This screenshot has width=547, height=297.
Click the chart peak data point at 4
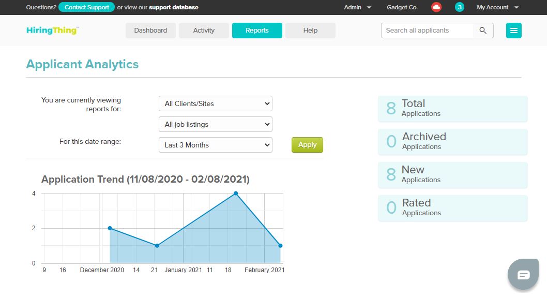click(x=235, y=194)
